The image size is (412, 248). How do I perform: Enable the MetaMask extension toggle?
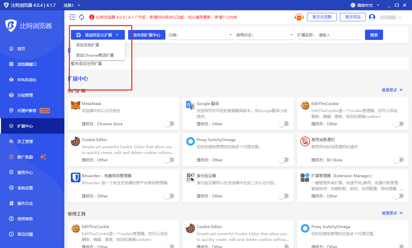[169, 124]
